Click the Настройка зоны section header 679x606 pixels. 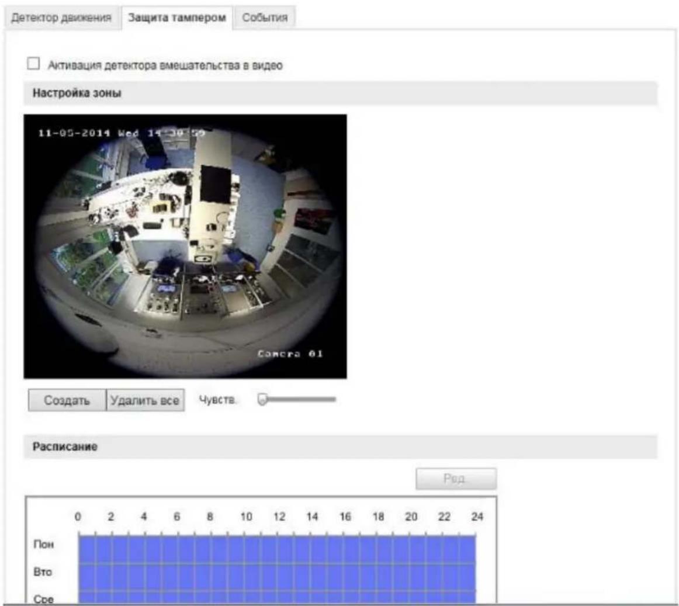coord(340,93)
